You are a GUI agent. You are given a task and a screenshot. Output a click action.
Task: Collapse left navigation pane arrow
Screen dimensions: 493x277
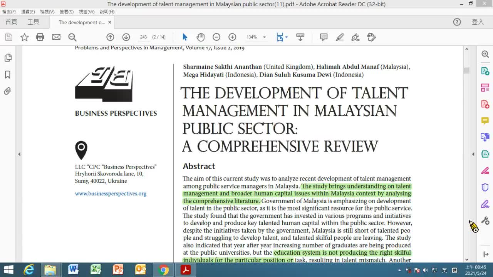(x=19, y=154)
